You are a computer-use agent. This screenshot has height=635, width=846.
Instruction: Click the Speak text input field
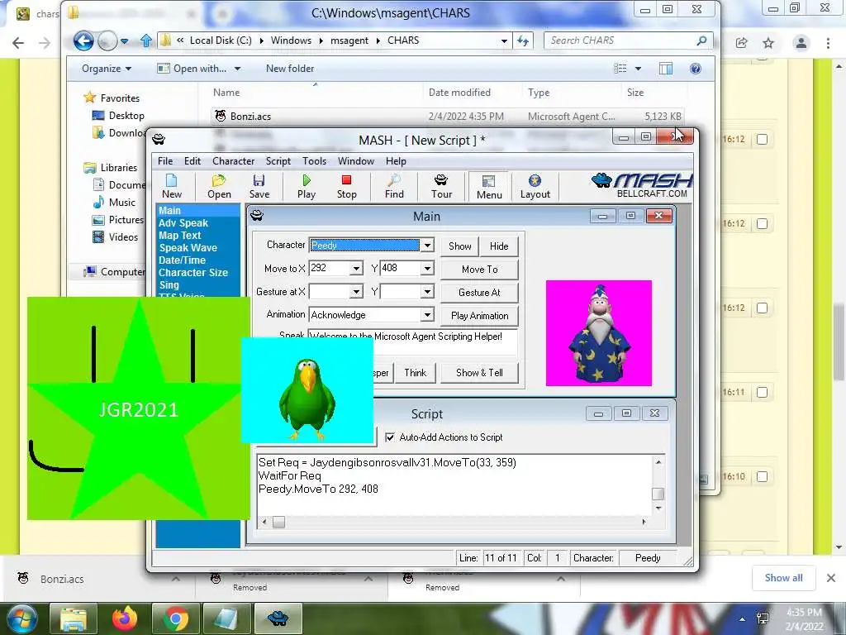(413, 342)
